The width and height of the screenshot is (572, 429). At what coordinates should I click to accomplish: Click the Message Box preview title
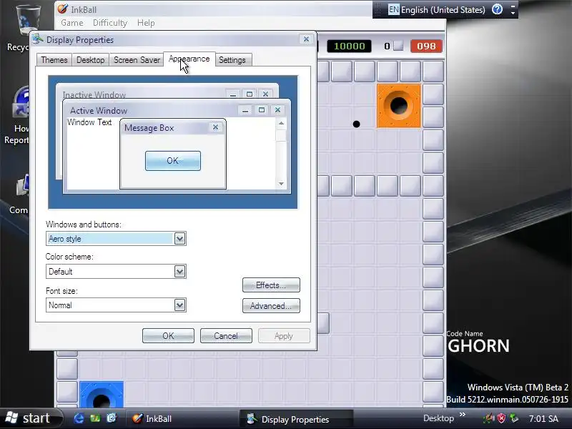(x=149, y=128)
